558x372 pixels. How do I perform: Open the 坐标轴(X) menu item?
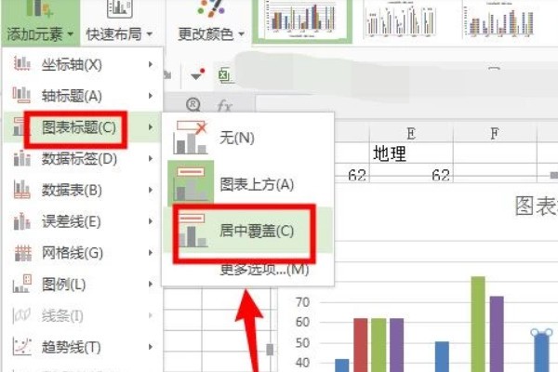tap(83, 65)
